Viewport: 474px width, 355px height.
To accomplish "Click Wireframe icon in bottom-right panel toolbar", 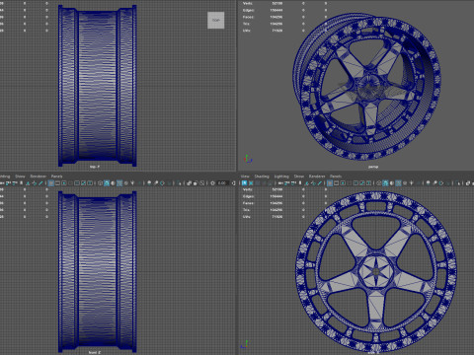I will pyautogui.click(x=378, y=183).
